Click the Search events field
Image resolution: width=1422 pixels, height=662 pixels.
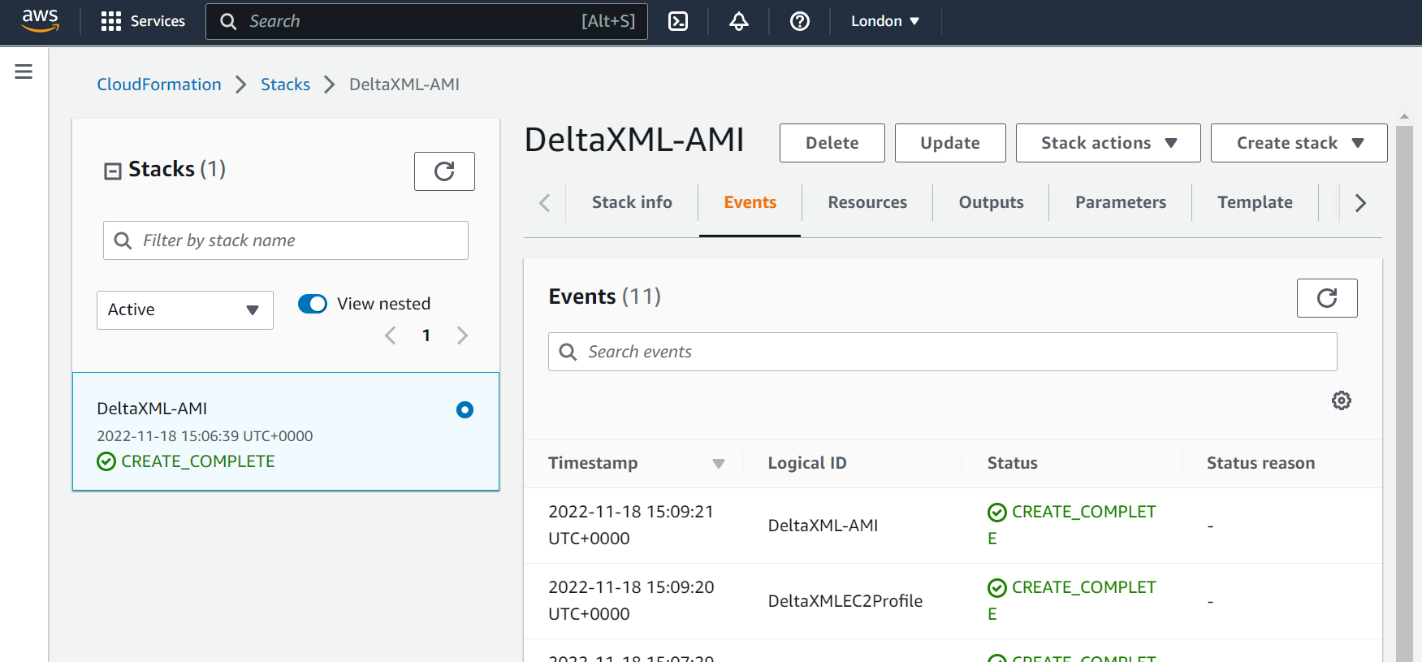[x=942, y=352]
